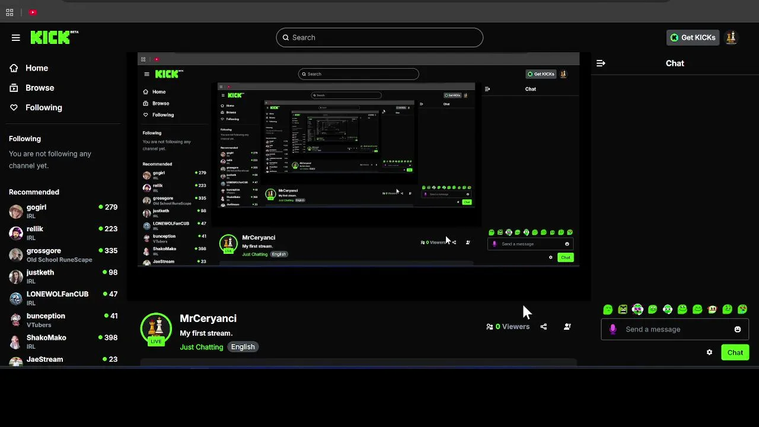Insert the angry hulk-face emote
The image size is (759, 427).
click(623, 309)
